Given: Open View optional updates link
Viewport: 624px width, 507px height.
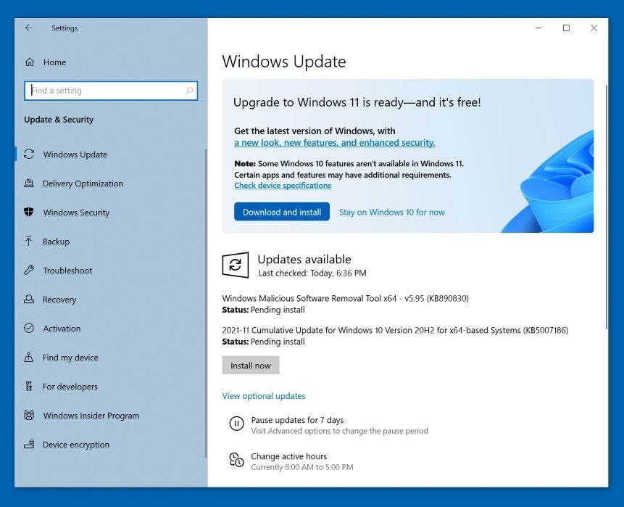Looking at the screenshot, I should tap(264, 396).
